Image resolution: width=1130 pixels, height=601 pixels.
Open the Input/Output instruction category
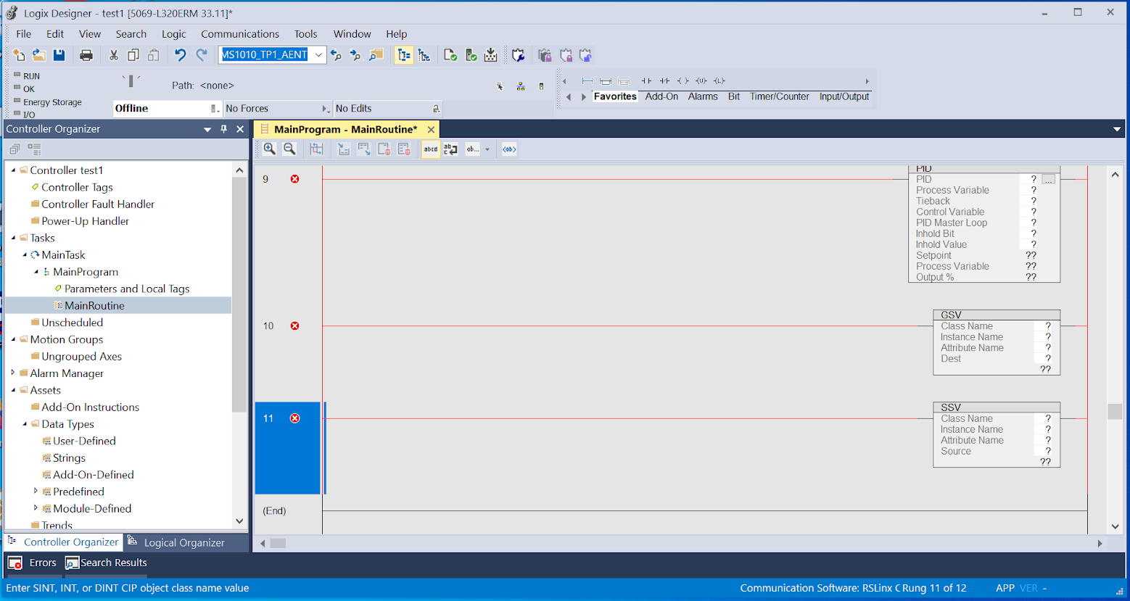click(x=844, y=96)
